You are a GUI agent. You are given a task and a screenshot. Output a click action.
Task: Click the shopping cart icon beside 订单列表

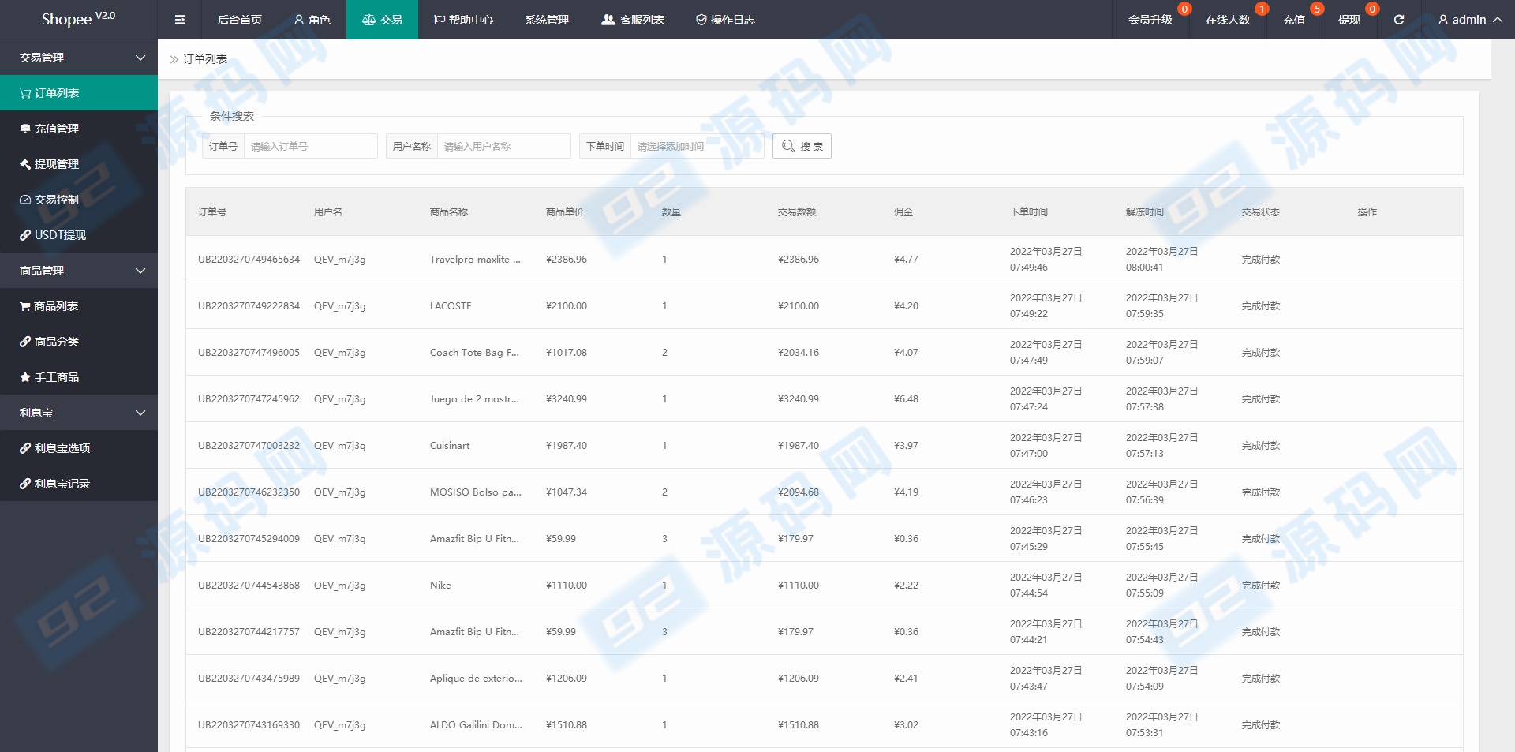25,93
